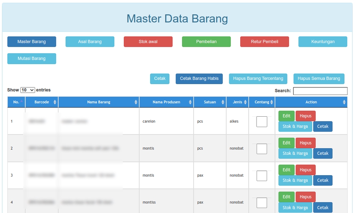
Task: Click 'nonobat' jenis in row 4
Action: (x=237, y=202)
